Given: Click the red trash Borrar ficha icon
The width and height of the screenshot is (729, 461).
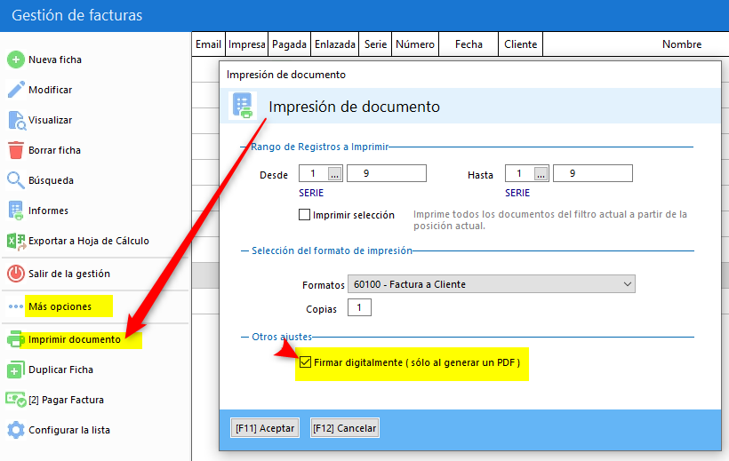Looking at the screenshot, I should (x=16, y=150).
